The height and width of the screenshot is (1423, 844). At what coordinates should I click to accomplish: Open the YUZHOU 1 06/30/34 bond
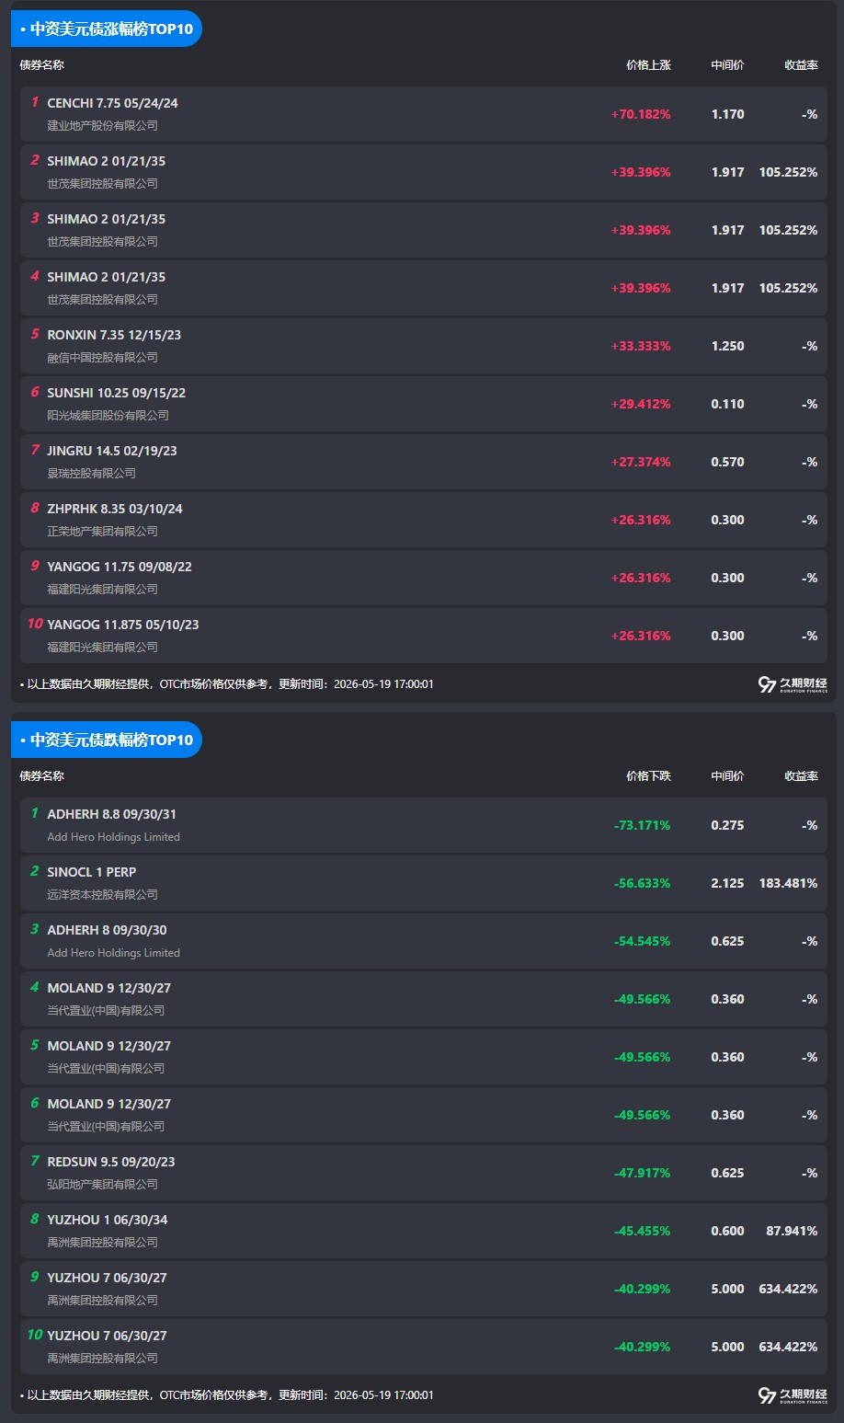pyautogui.click(x=424, y=1231)
